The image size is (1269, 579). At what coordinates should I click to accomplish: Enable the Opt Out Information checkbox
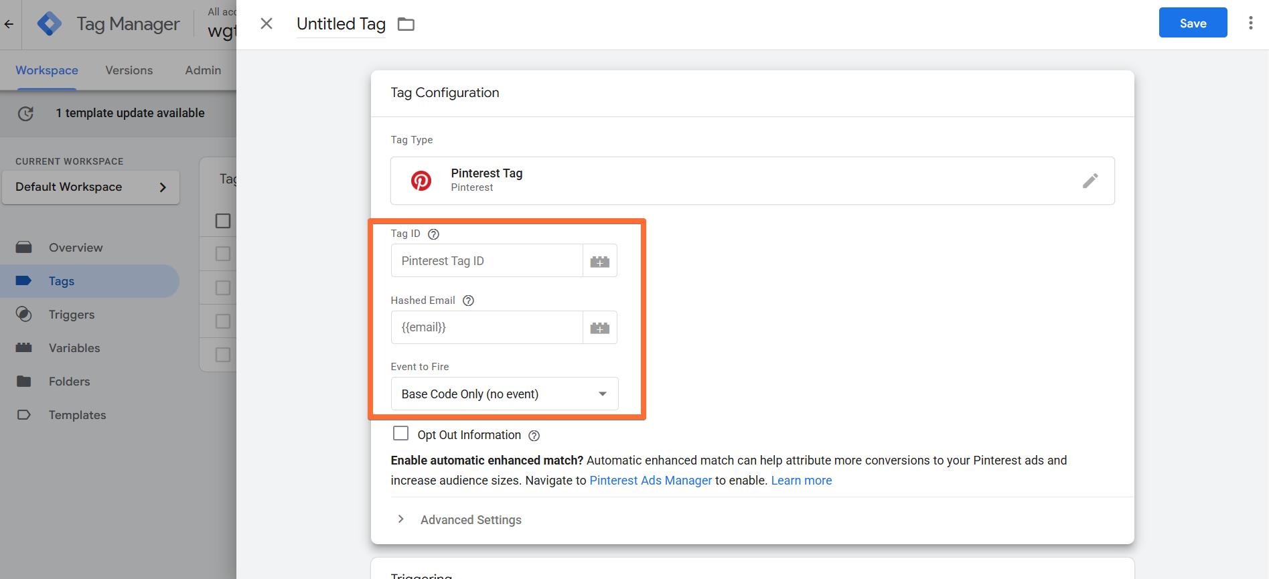click(x=400, y=434)
